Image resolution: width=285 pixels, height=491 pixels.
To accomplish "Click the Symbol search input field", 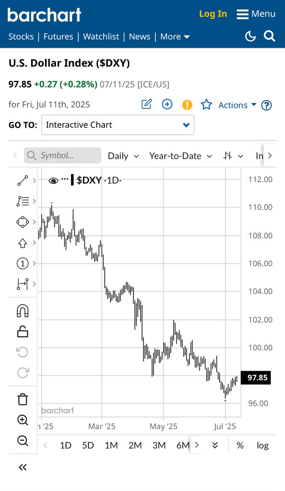I will click(x=63, y=156).
